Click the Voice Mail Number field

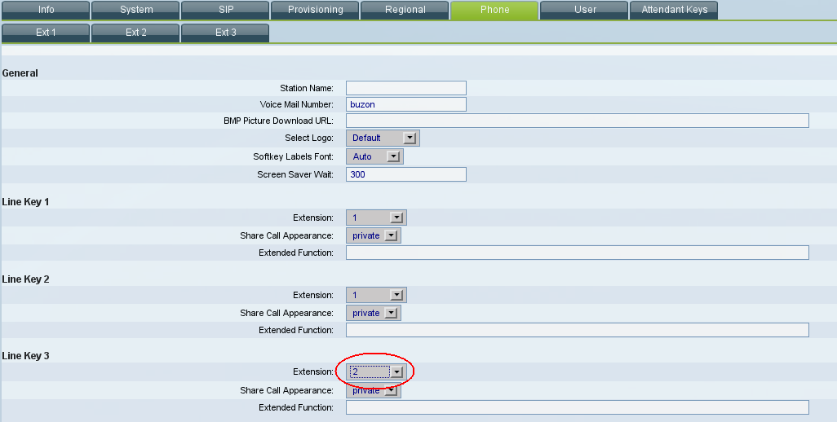405,105
